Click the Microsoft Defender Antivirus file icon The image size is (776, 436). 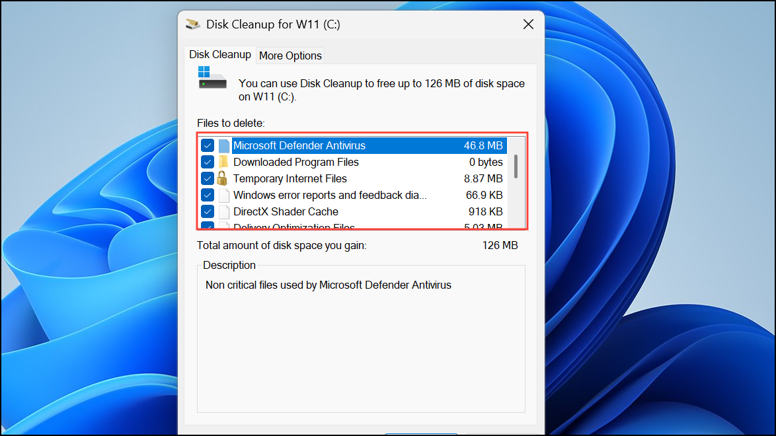[223, 145]
